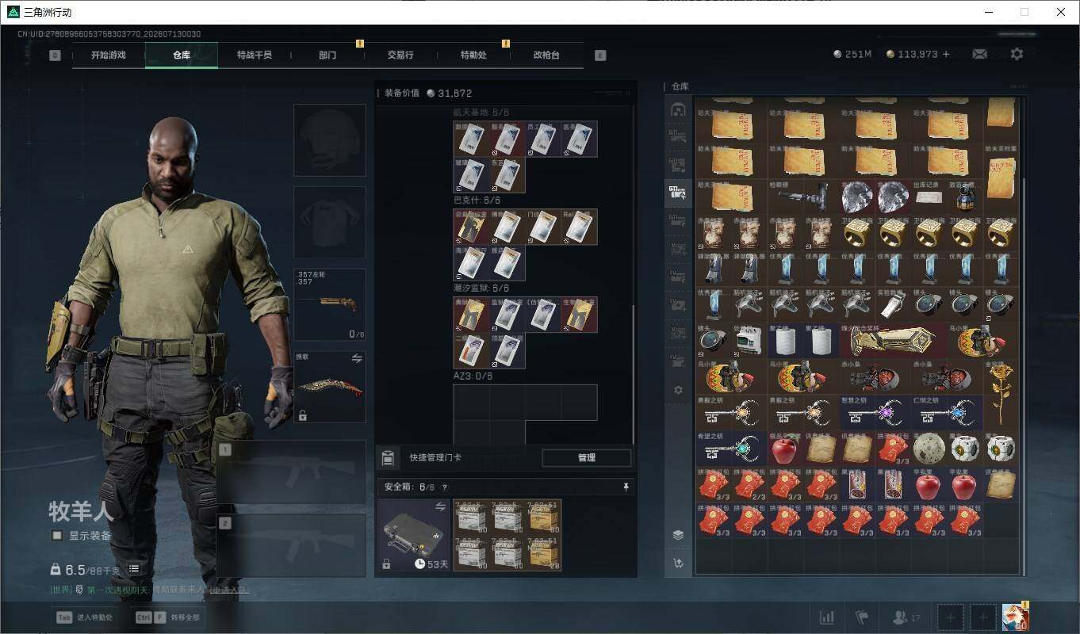The height and width of the screenshot is (634, 1080).
Task: Switch to the 改枪台 tab
Action: pyautogui.click(x=546, y=55)
